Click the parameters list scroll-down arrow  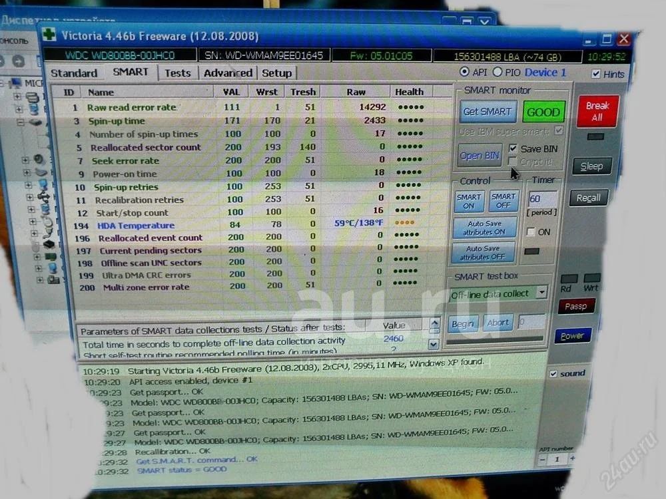[x=434, y=344]
